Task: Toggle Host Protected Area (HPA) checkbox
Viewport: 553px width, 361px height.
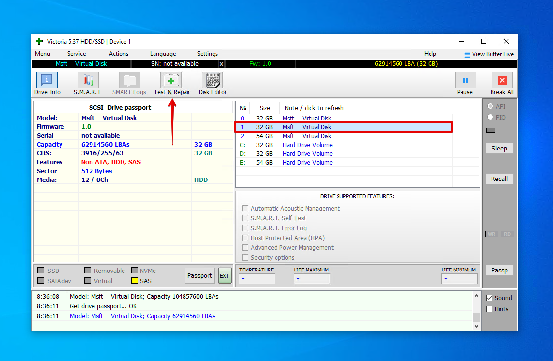Action: tap(245, 238)
